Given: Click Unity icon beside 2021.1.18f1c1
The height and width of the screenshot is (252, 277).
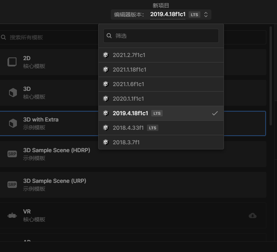Looking at the screenshot, I should coord(106,70).
